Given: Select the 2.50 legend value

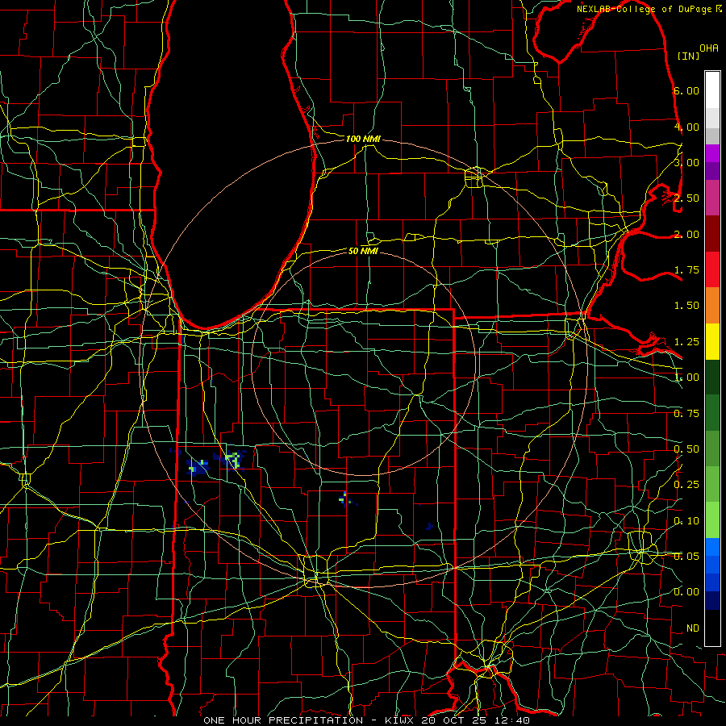Looking at the screenshot, I should click(x=686, y=198).
